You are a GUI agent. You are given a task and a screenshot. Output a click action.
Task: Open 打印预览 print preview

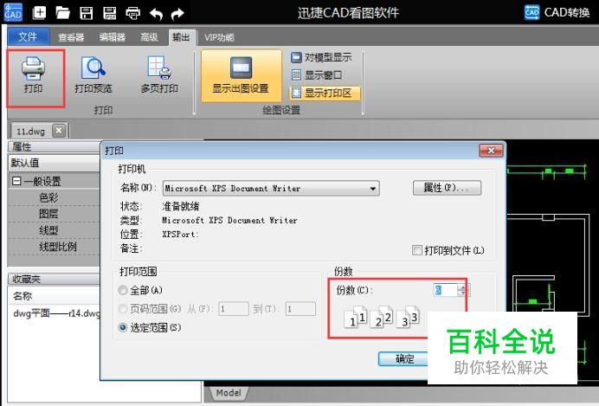(x=93, y=75)
